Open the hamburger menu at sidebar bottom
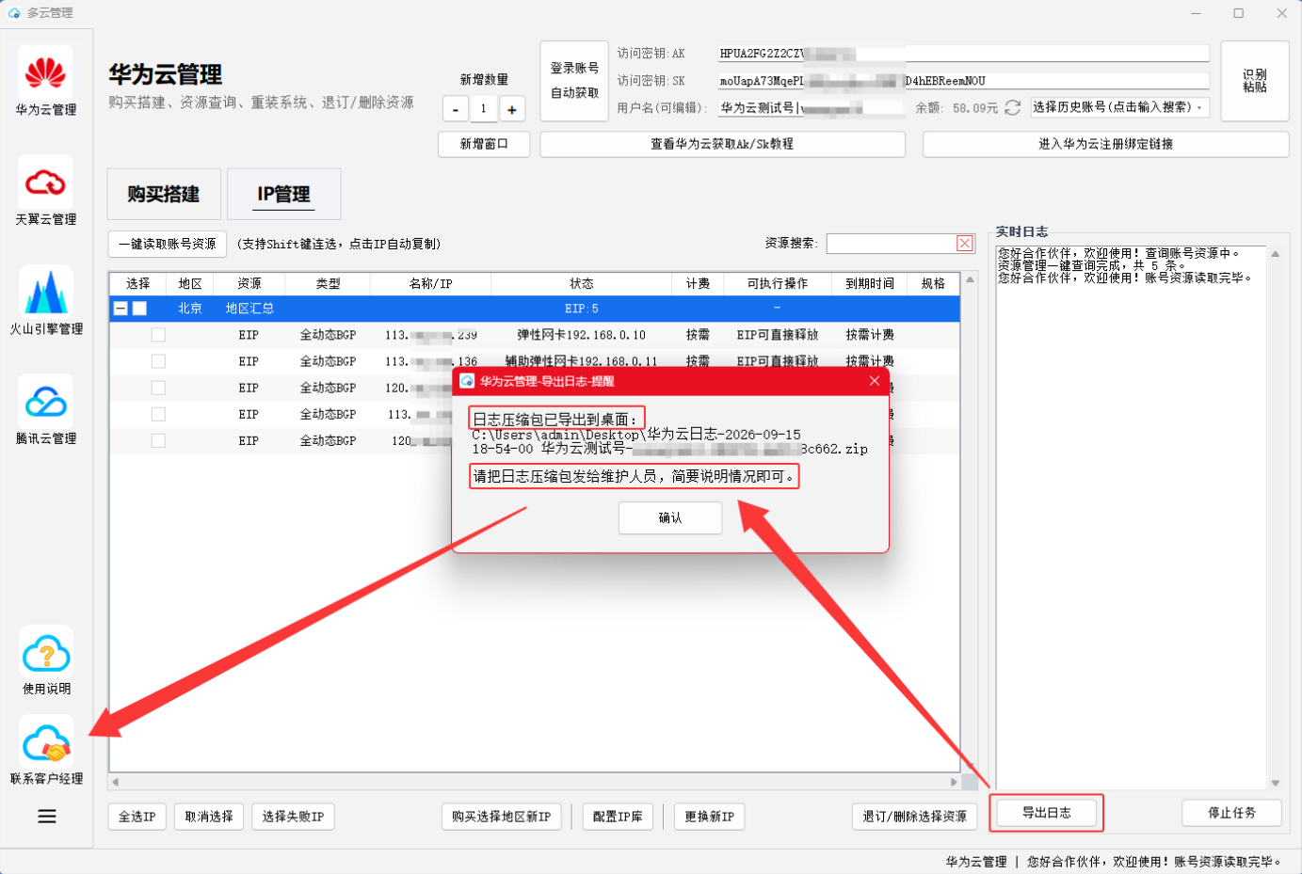Image resolution: width=1302 pixels, height=874 pixels. tap(46, 817)
